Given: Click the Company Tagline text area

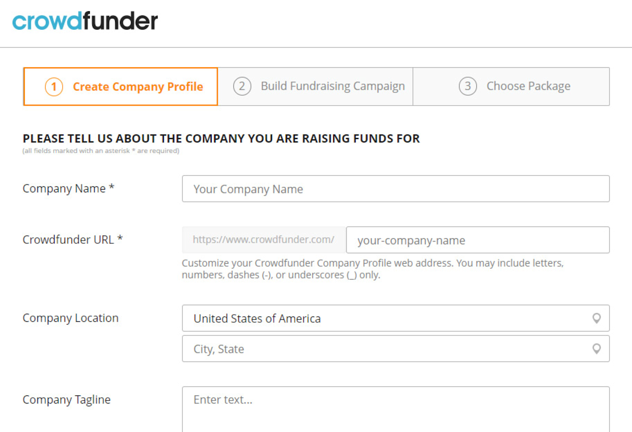Looking at the screenshot, I should point(396,409).
